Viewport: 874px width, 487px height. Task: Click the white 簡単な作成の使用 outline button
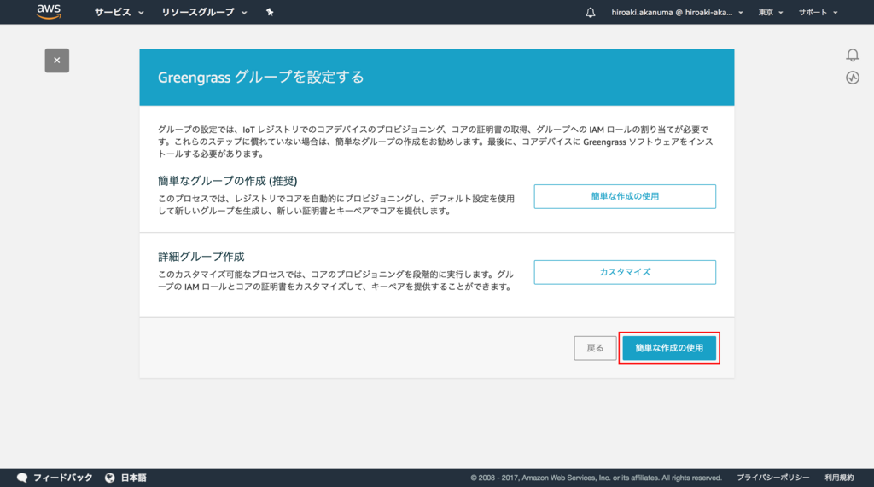pyautogui.click(x=625, y=196)
